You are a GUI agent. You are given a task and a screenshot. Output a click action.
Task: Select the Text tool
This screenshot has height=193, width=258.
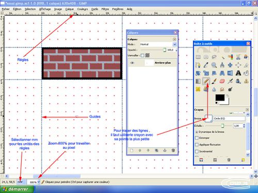coord(238,73)
